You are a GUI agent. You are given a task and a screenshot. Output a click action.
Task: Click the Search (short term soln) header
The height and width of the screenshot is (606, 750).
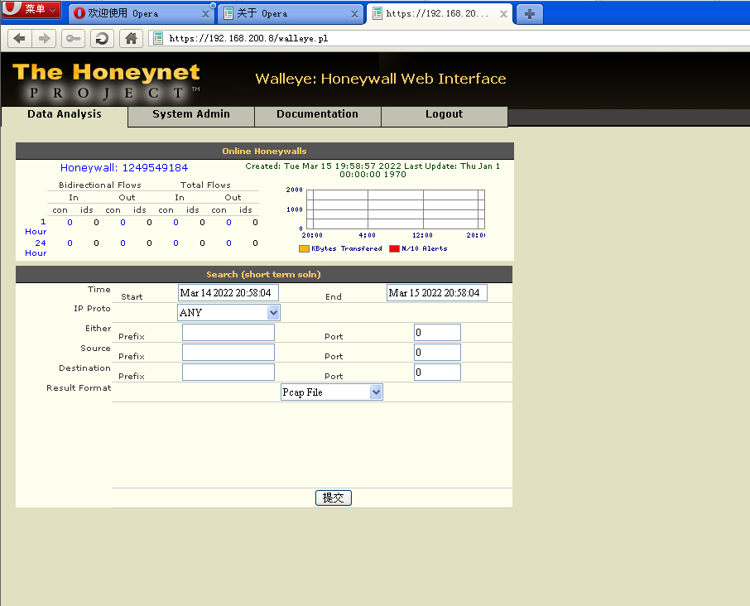263,275
